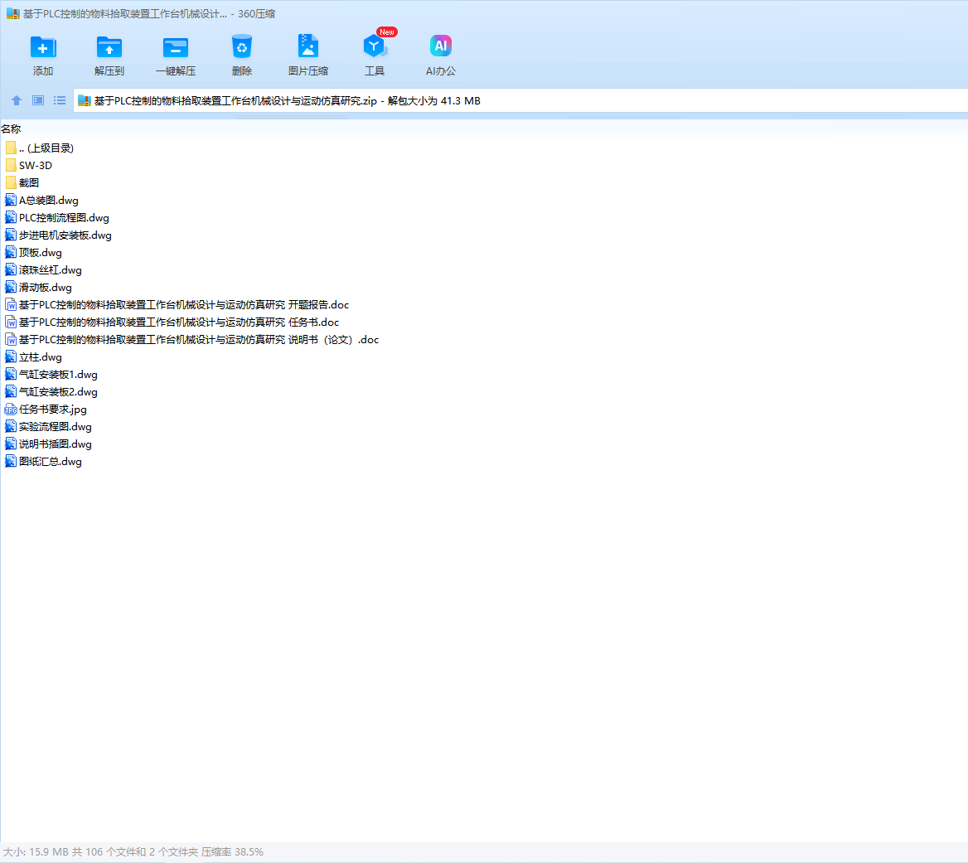The height and width of the screenshot is (863, 968).
Task: Select file name 图纸汇总.dwg
Action: pyautogui.click(x=50, y=461)
